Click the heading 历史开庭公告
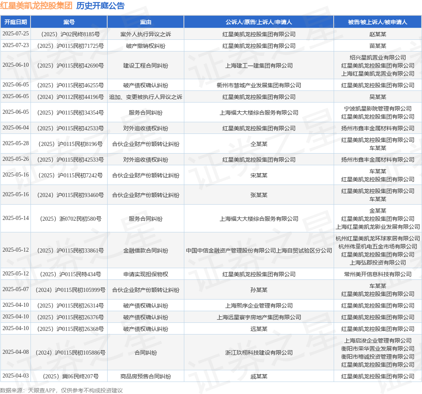This screenshot has height=394, width=422. (100, 6)
